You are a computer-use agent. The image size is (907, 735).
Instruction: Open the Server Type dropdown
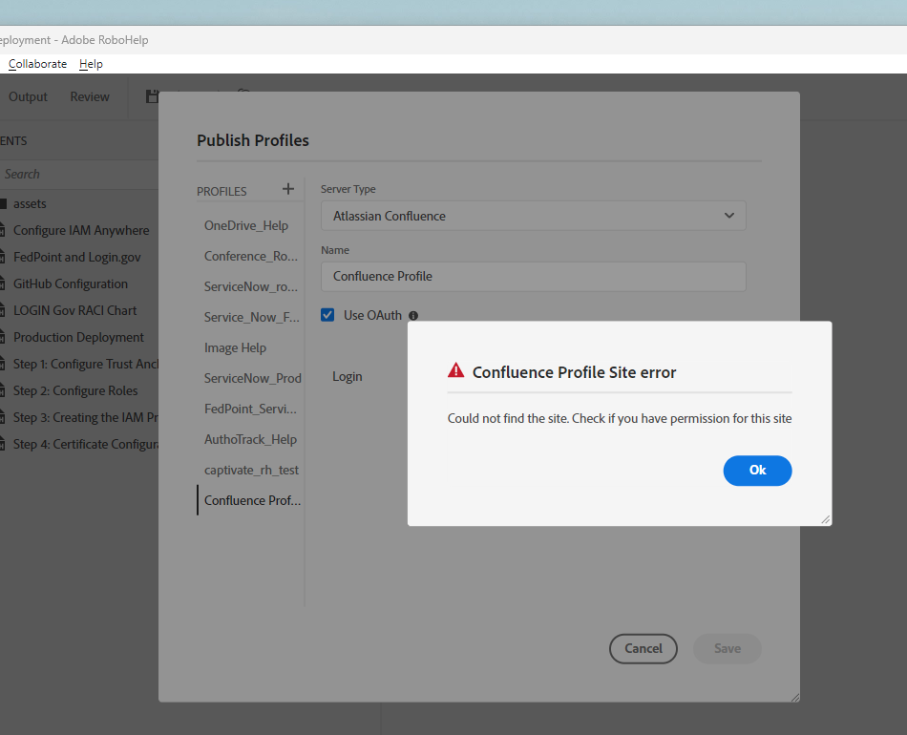tap(534, 216)
